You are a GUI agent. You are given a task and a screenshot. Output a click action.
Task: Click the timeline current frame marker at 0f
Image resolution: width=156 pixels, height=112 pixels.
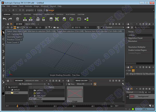[17, 106]
